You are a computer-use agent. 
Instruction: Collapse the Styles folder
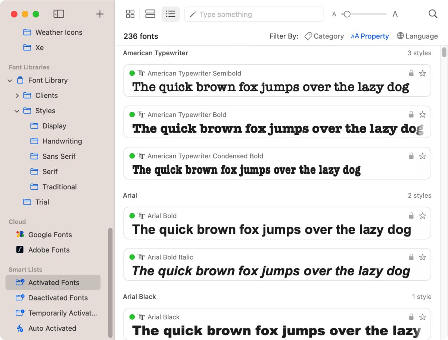pyautogui.click(x=17, y=111)
